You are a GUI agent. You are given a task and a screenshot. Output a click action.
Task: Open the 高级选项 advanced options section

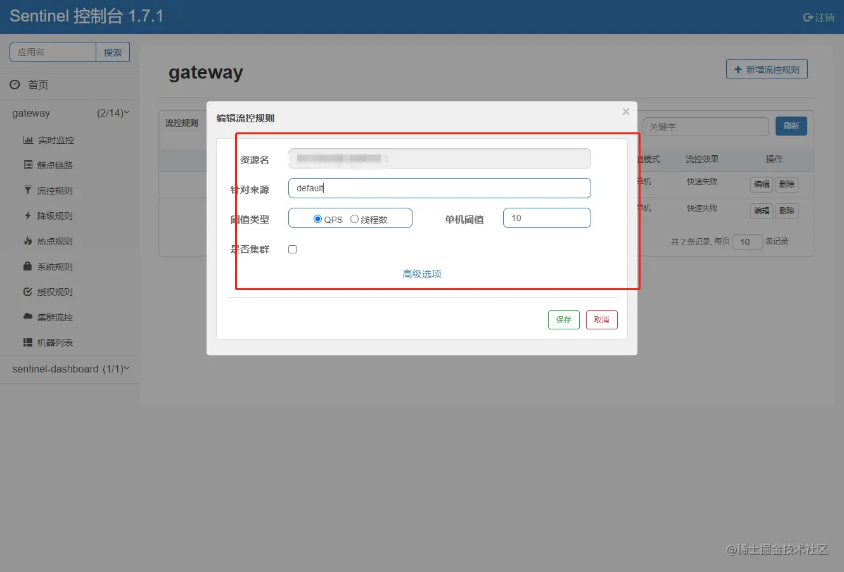pos(421,274)
